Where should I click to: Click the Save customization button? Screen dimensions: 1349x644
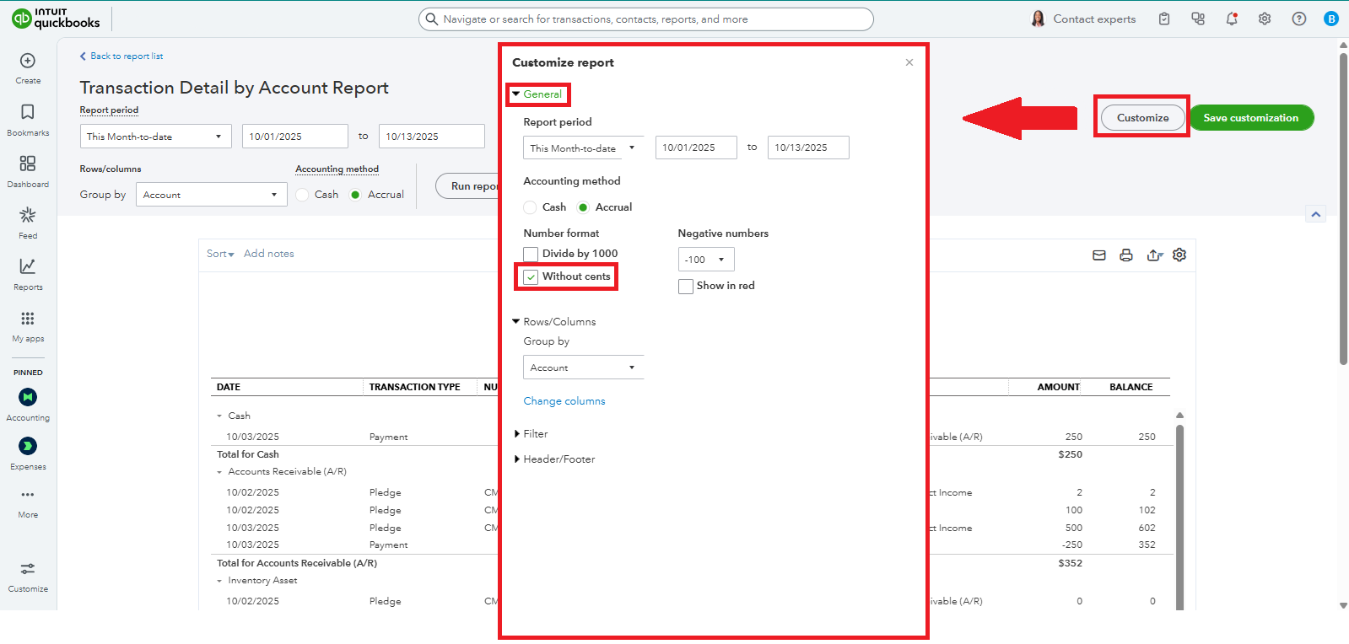point(1250,118)
